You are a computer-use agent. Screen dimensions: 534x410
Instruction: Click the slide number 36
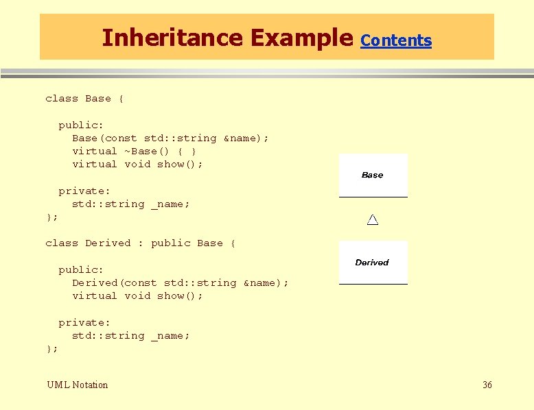[487, 385]
